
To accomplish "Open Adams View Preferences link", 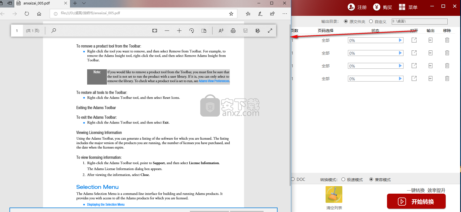I will click(x=214, y=81).
